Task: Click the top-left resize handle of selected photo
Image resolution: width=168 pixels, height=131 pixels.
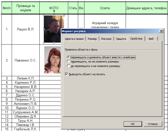Action: click(x=44, y=15)
